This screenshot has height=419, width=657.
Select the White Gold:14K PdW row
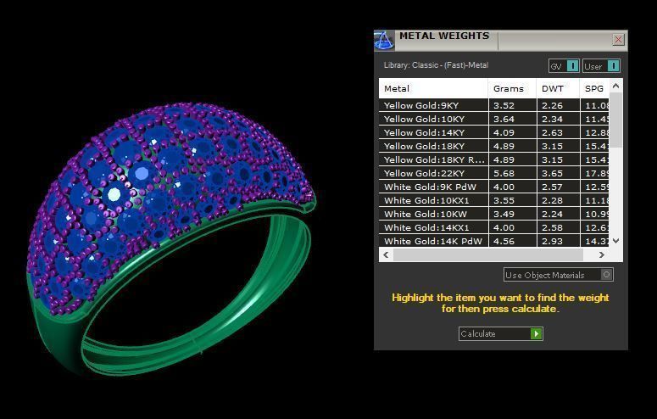[494, 241]
